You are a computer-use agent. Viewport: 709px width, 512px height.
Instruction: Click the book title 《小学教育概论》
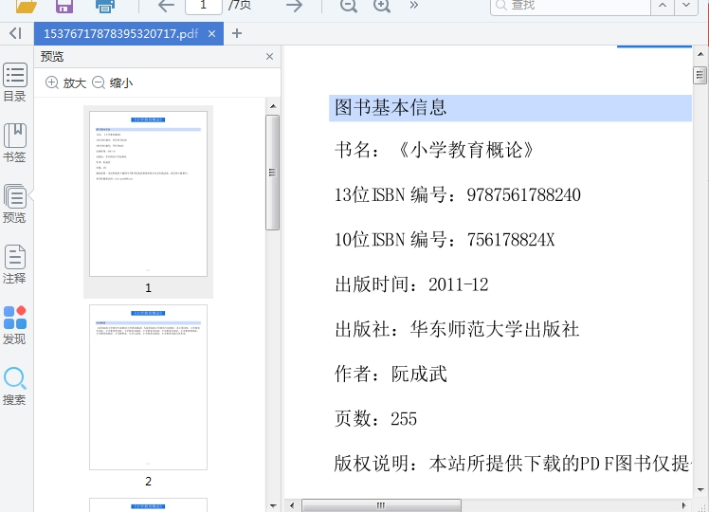tap(465, 150)
